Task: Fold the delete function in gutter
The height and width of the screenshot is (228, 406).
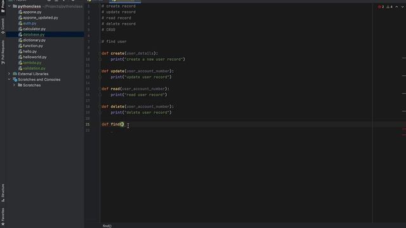Action: [100, 106]
